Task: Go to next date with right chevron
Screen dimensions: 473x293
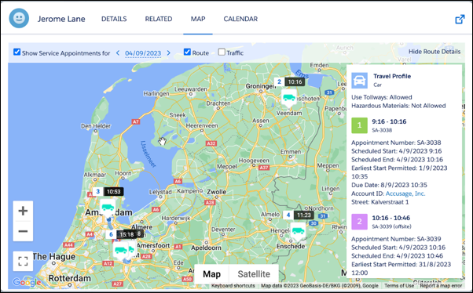Action: 169,53
